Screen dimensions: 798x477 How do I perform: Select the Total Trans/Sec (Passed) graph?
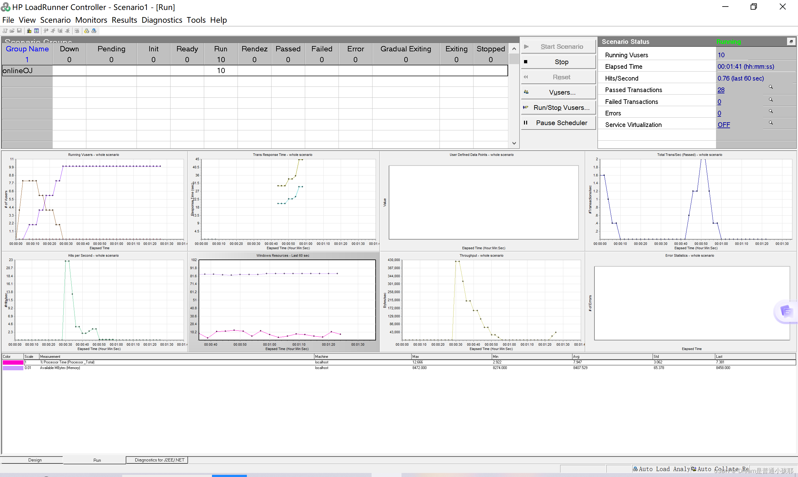(690, 201)
